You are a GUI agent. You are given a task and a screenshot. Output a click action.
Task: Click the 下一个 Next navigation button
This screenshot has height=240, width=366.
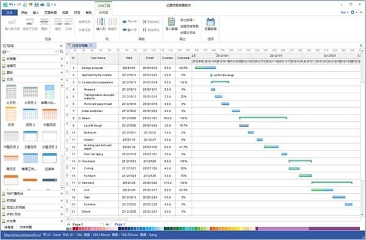click(x=129, y=22)
